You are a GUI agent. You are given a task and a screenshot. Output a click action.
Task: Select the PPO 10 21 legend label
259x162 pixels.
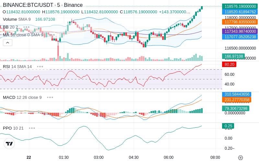(13, 128)
